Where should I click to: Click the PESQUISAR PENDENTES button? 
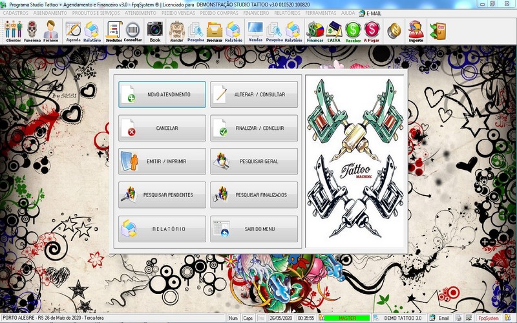[x=162, y=195]
